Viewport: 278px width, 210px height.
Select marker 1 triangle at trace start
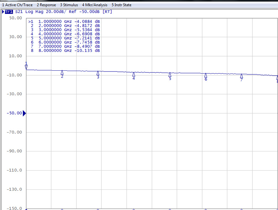(x=26, y=67)
